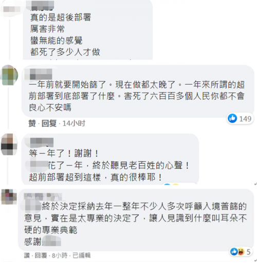
Task: Open the blurred tagged name after 感謝
Action: pos(51,241)
